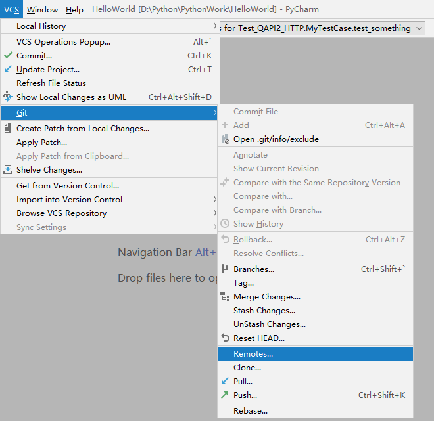Select Show History entry
Viewport: 434px width, 421px height.
(x=315, y=223)
